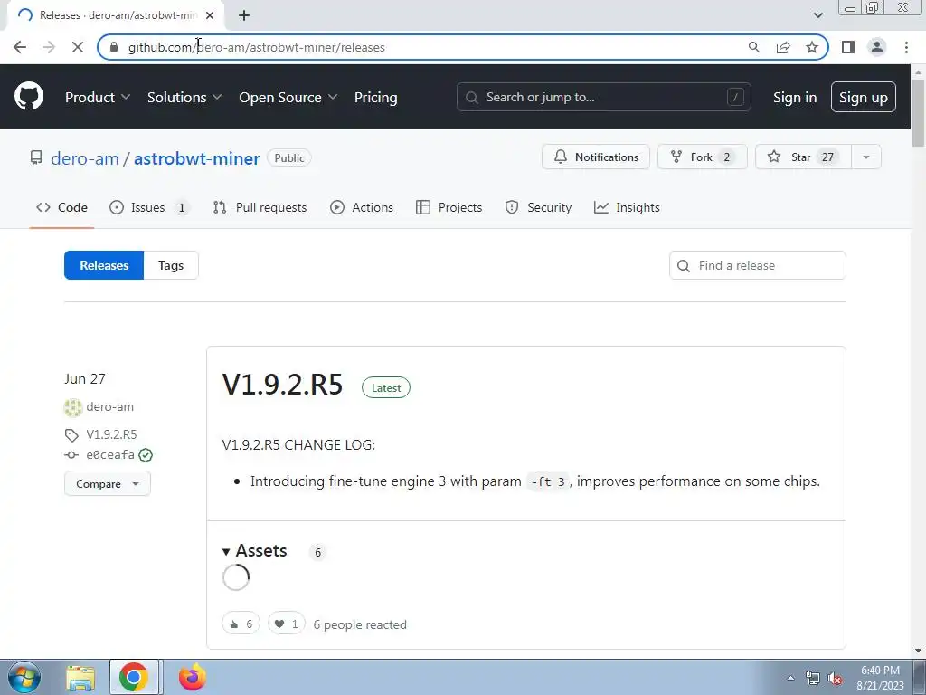Screen dimensions: 926x695
Task: Select the Releases toggle button
Action: pyautogui.click(x=104, y=265)
